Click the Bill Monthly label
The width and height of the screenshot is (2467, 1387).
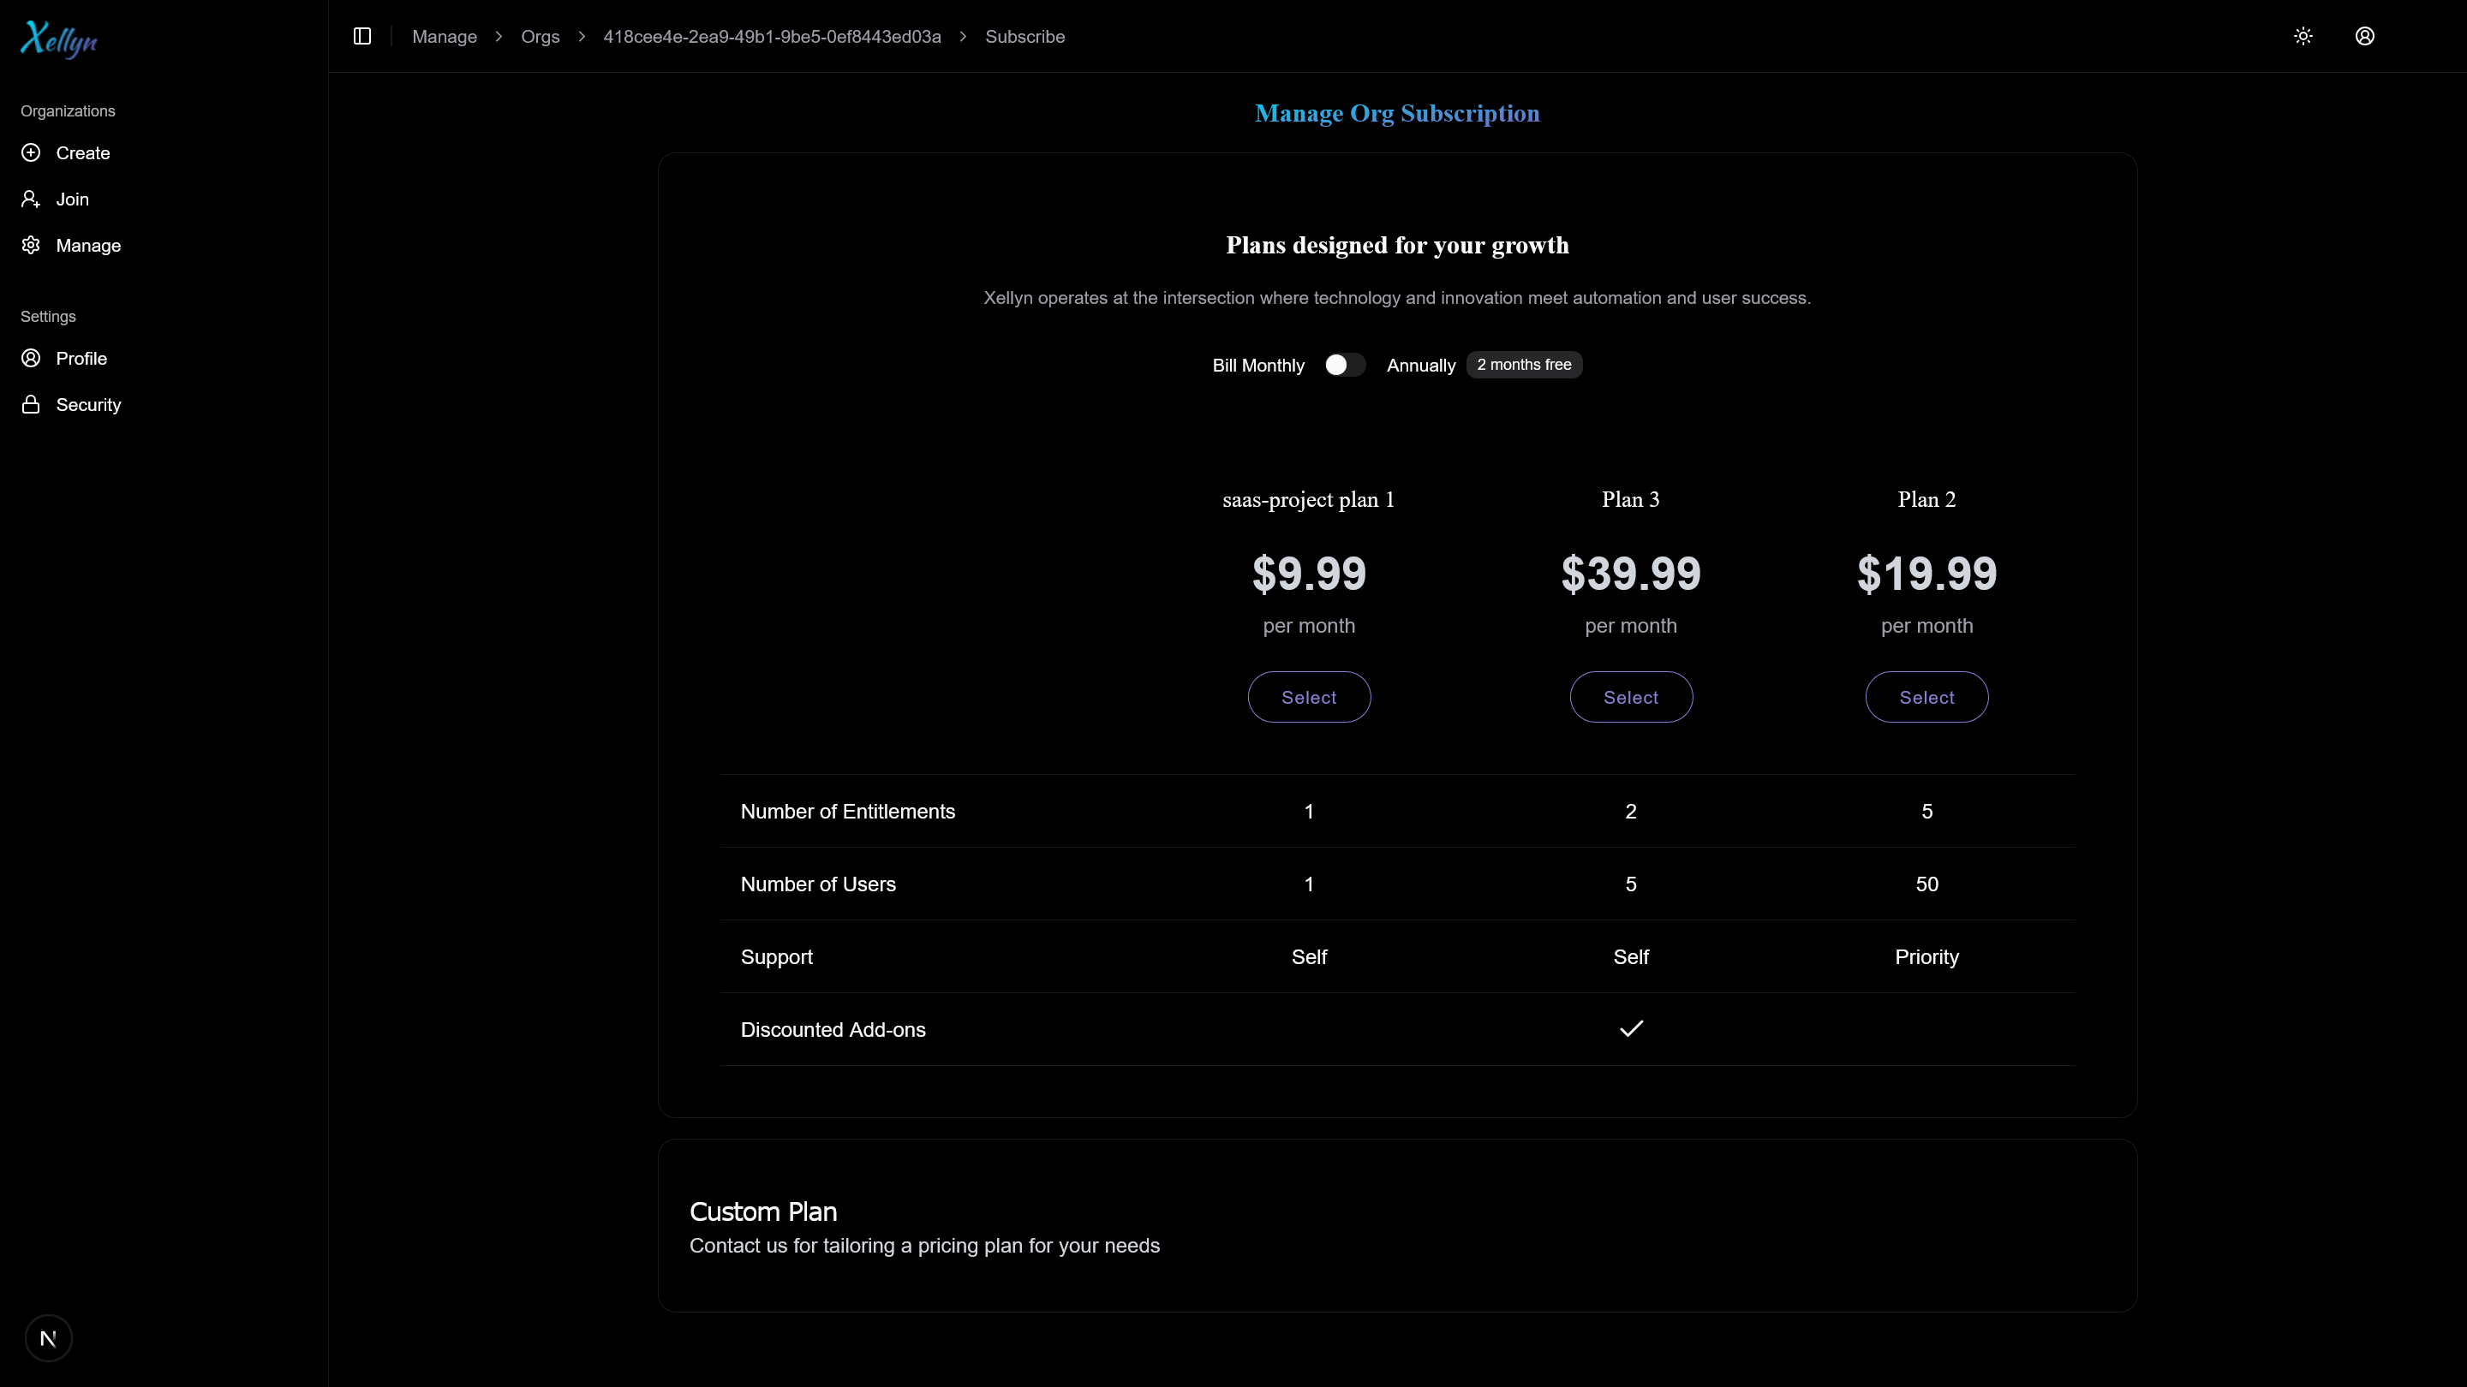click(x=1258, y=366)
